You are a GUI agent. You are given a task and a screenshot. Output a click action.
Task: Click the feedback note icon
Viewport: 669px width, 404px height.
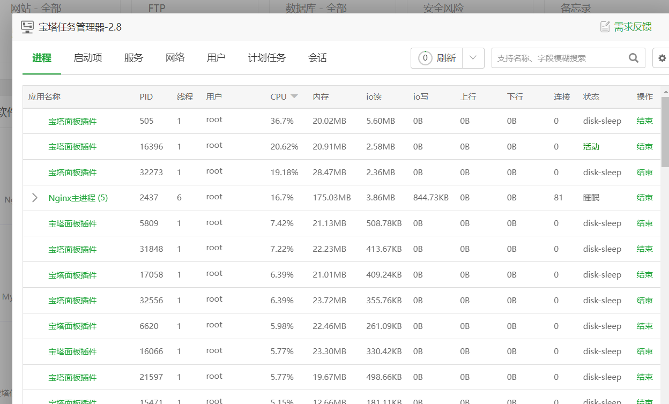click(x=605, y=27)
